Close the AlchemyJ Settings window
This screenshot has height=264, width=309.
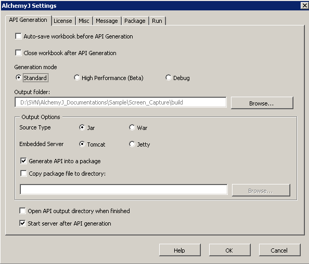pos(304,6)
